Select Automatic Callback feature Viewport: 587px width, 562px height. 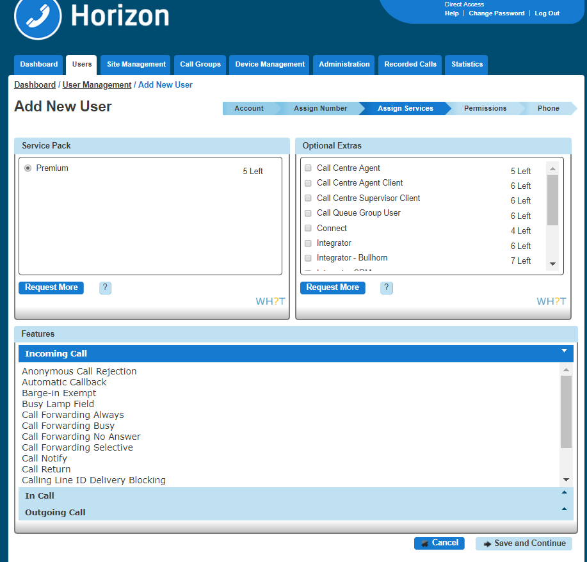[x=64, y=382]
